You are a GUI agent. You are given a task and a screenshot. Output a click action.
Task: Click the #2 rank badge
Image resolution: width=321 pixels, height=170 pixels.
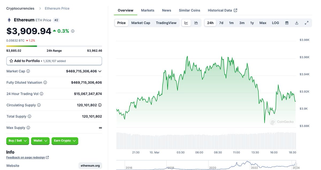[x=56, y=20]
